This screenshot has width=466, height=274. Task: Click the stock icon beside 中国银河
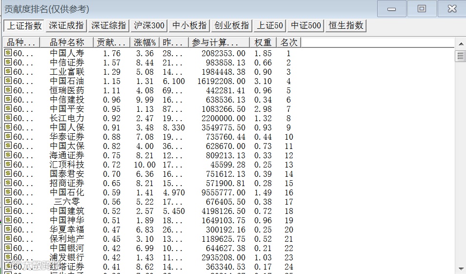click(8, 248)
